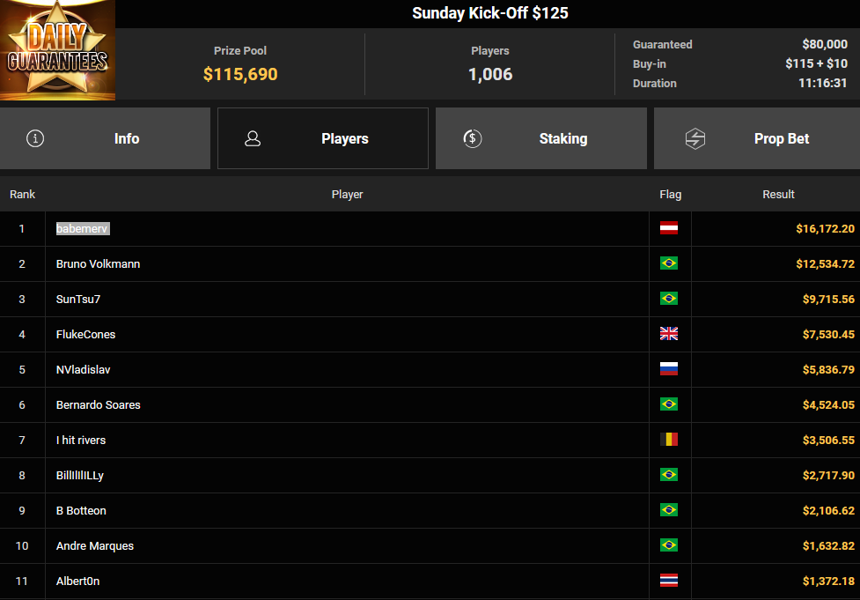Screen dimensions: 860x600
Task: Click the Staking dollar coin icon
Action: click(473, 138)
